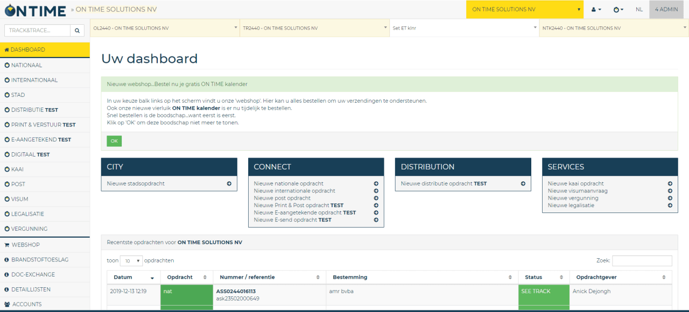
Task: Open the Set ET klnr dropdown
Action: click(x=464, y=28)
